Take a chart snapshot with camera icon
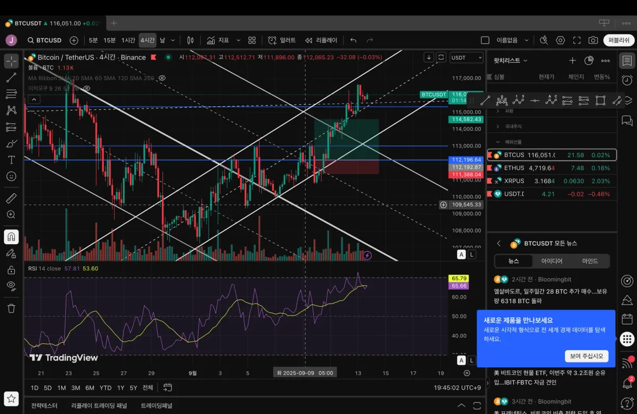The width and height of the screenshot is (637, 414). tap(593, 40)
